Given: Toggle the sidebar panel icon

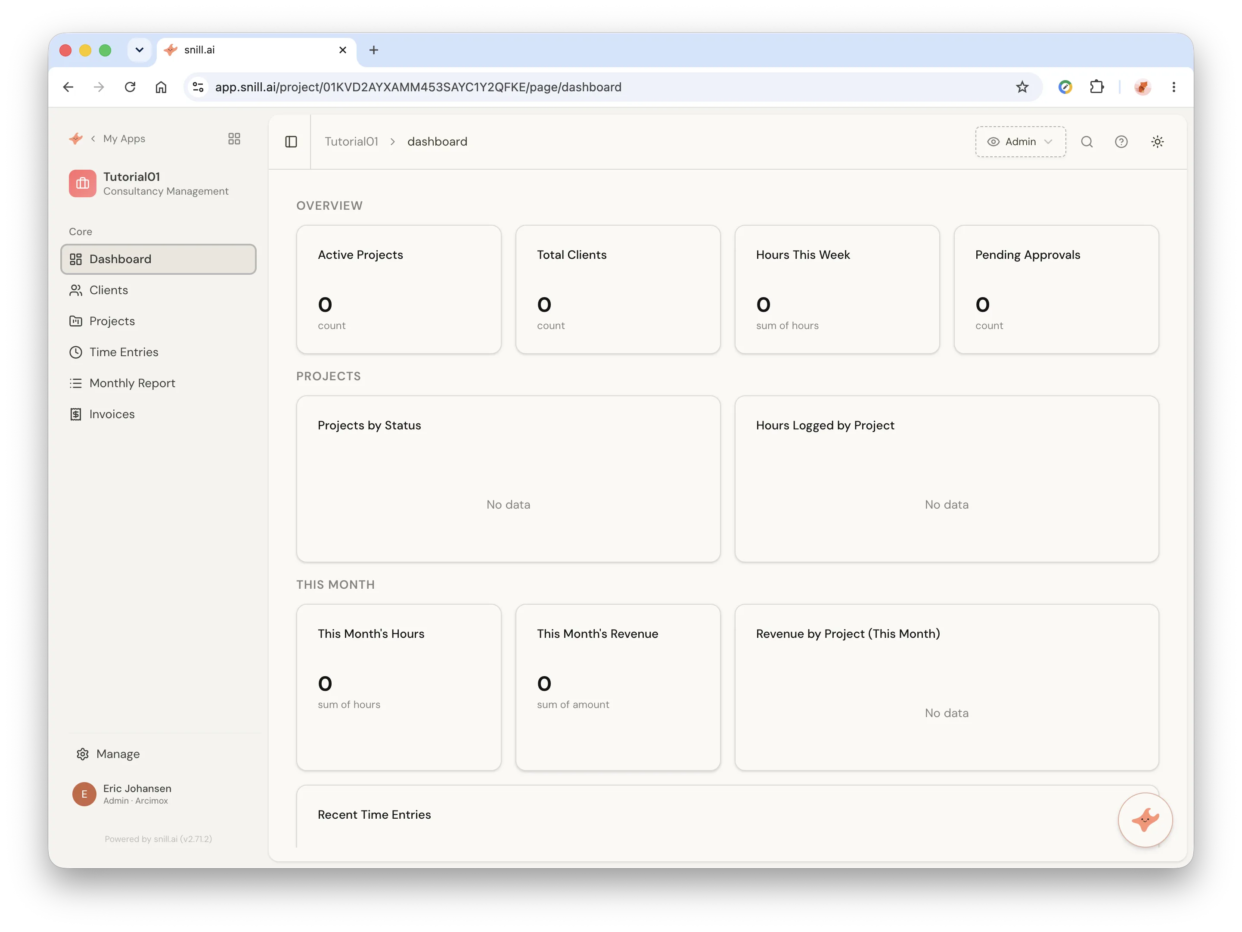Looking at the screenshot, I should (291, 142).
